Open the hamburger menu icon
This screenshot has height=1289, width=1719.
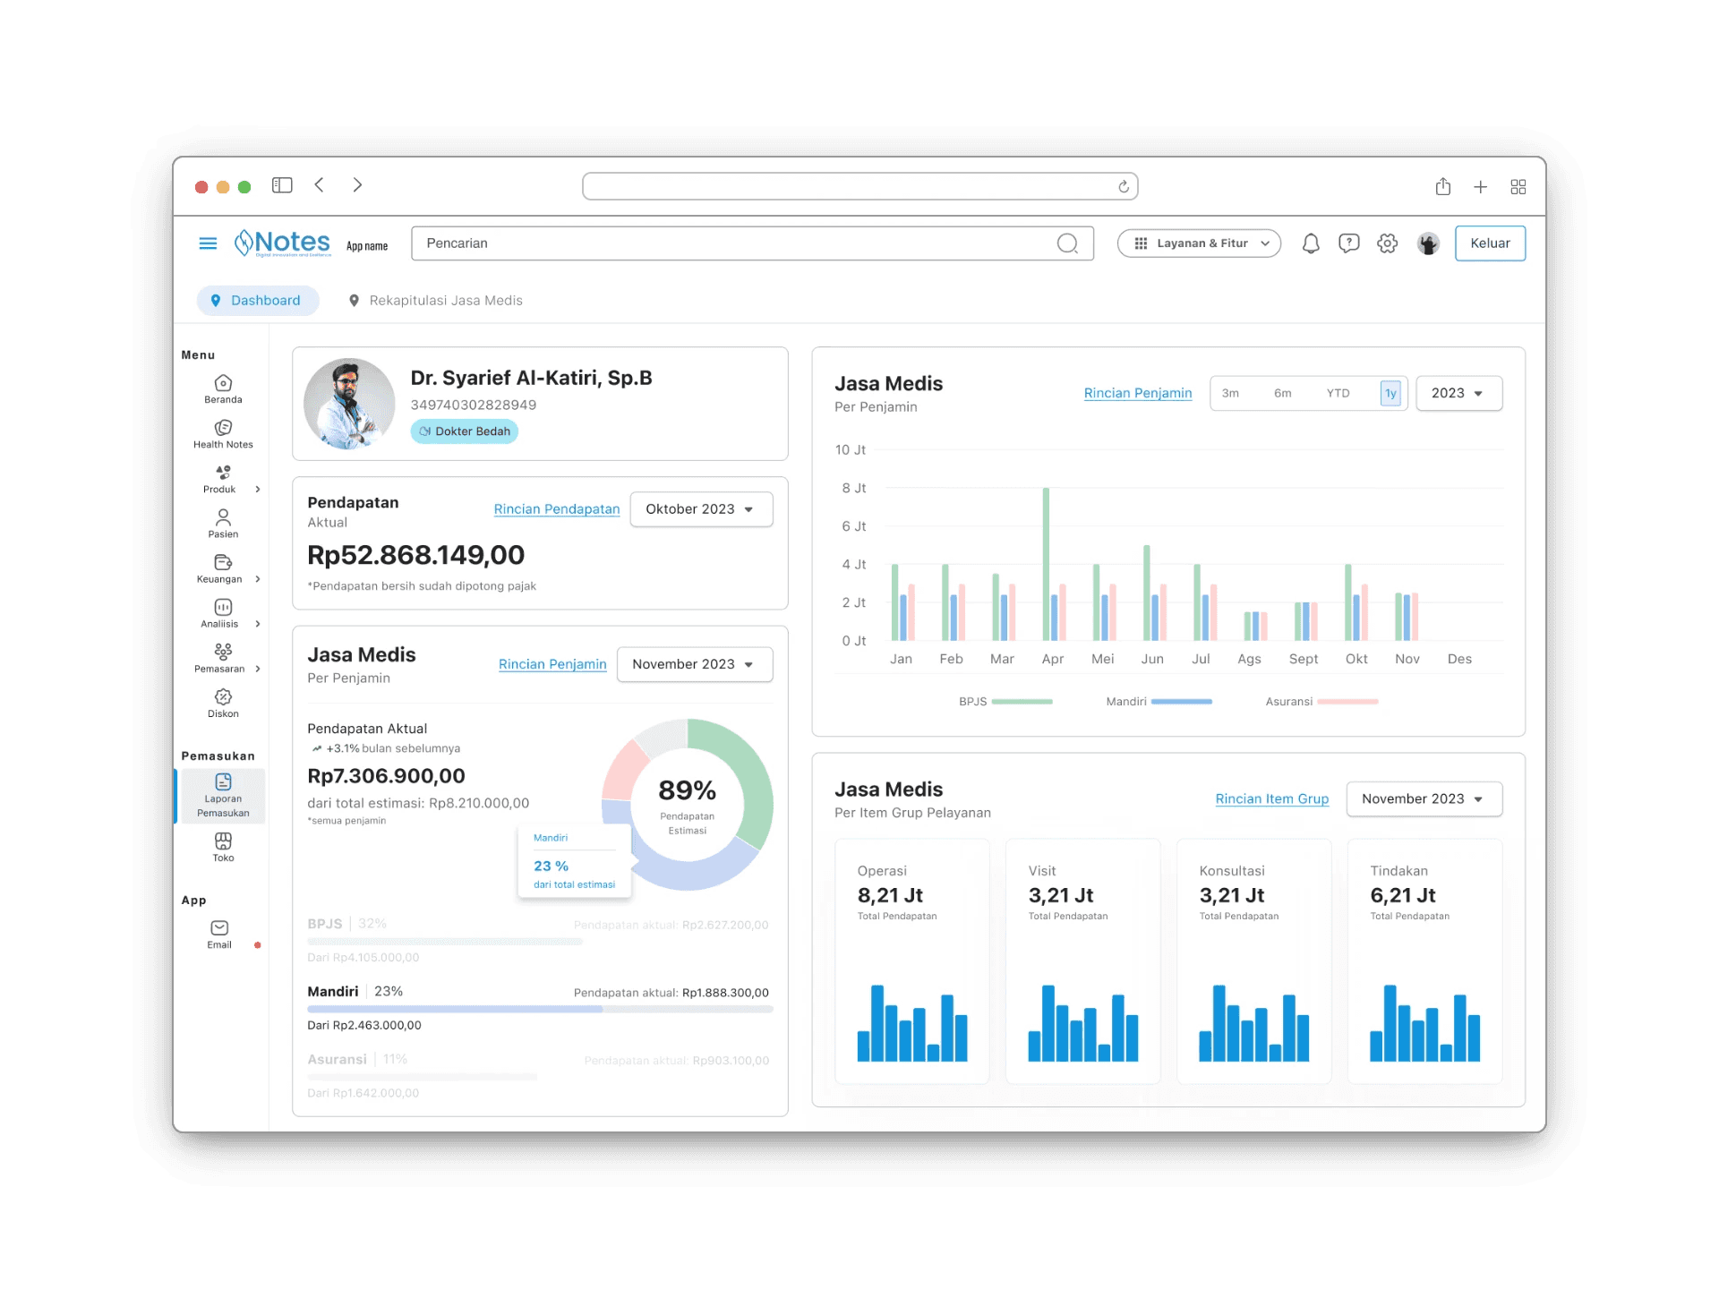[x=208, y=243]
